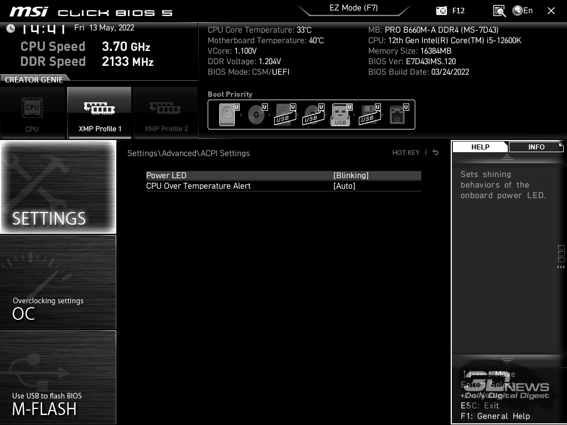567x425 pixels.
Task: Enable the CPU Creator Genie profile
Action: pos(33,113)
